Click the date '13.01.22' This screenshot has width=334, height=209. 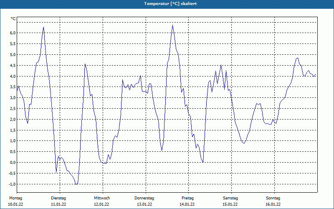click(x=144, y=204)
